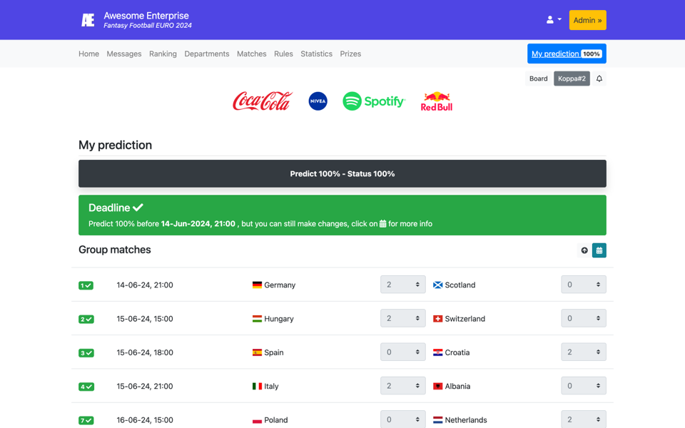
Task: Open the user account dropdown
Action: [x=554, y=20]
